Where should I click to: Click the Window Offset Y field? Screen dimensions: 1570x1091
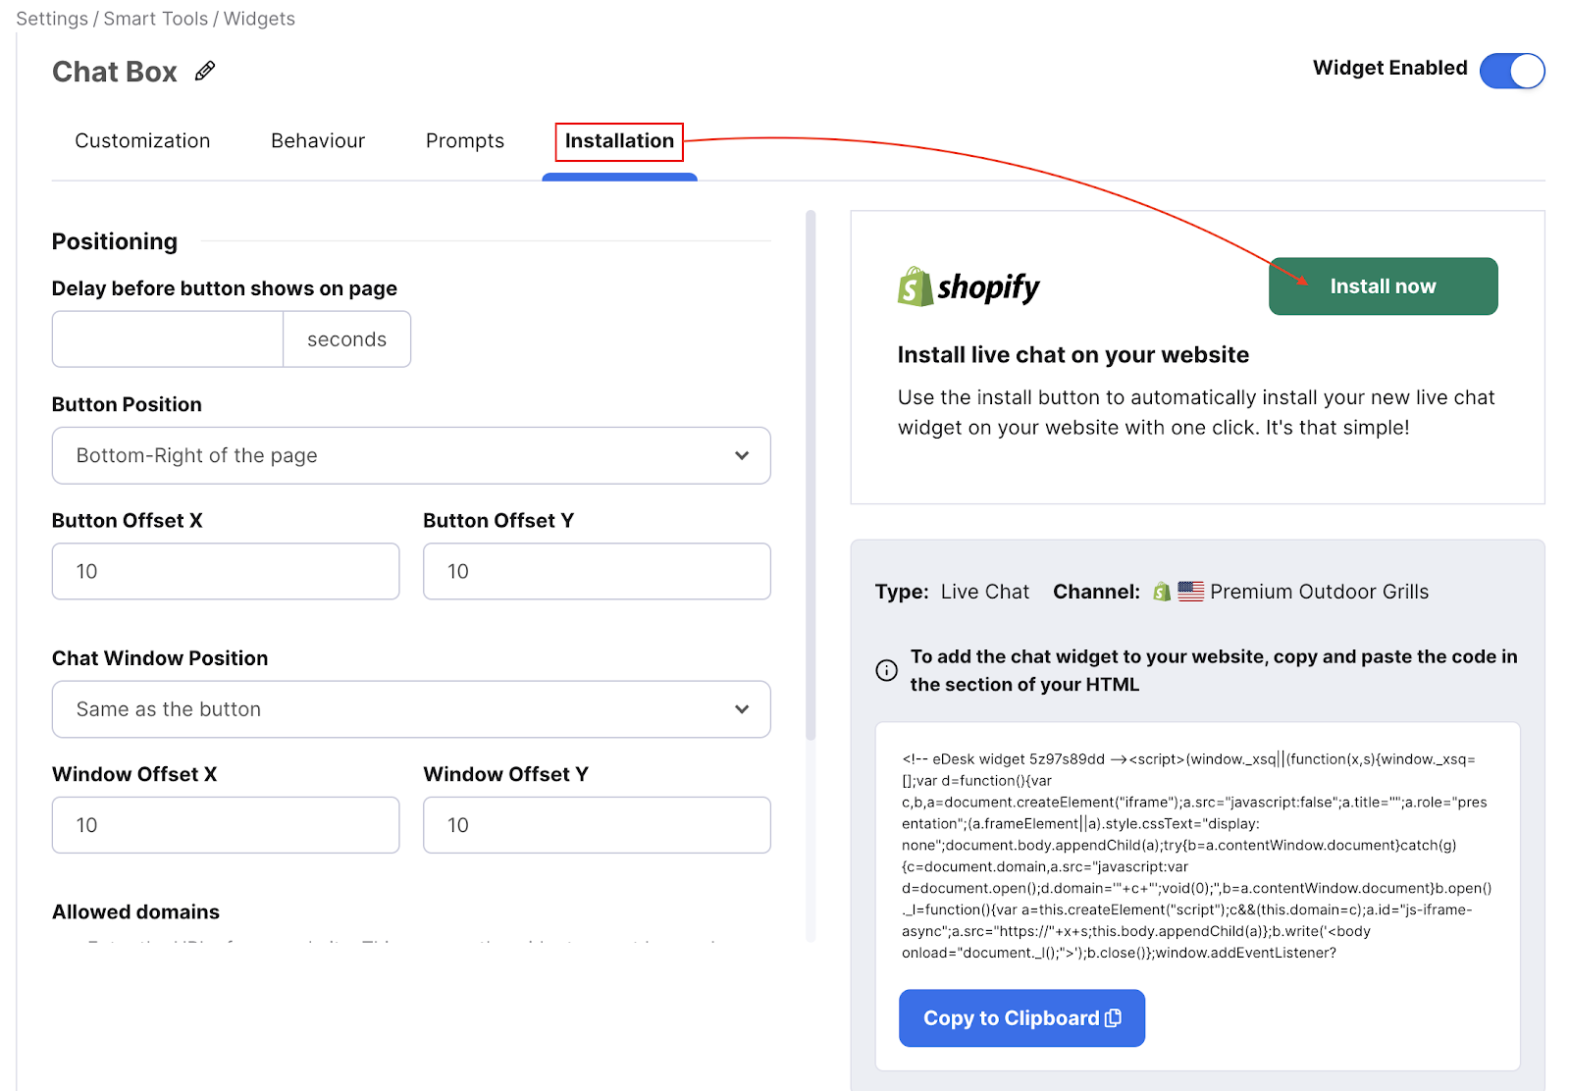597,825
